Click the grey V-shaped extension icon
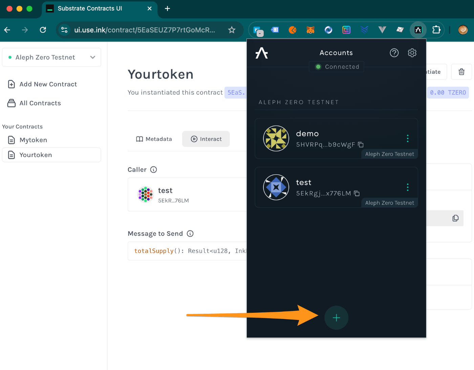This screenshot has width=474, height=370. (x=382, y=30)
